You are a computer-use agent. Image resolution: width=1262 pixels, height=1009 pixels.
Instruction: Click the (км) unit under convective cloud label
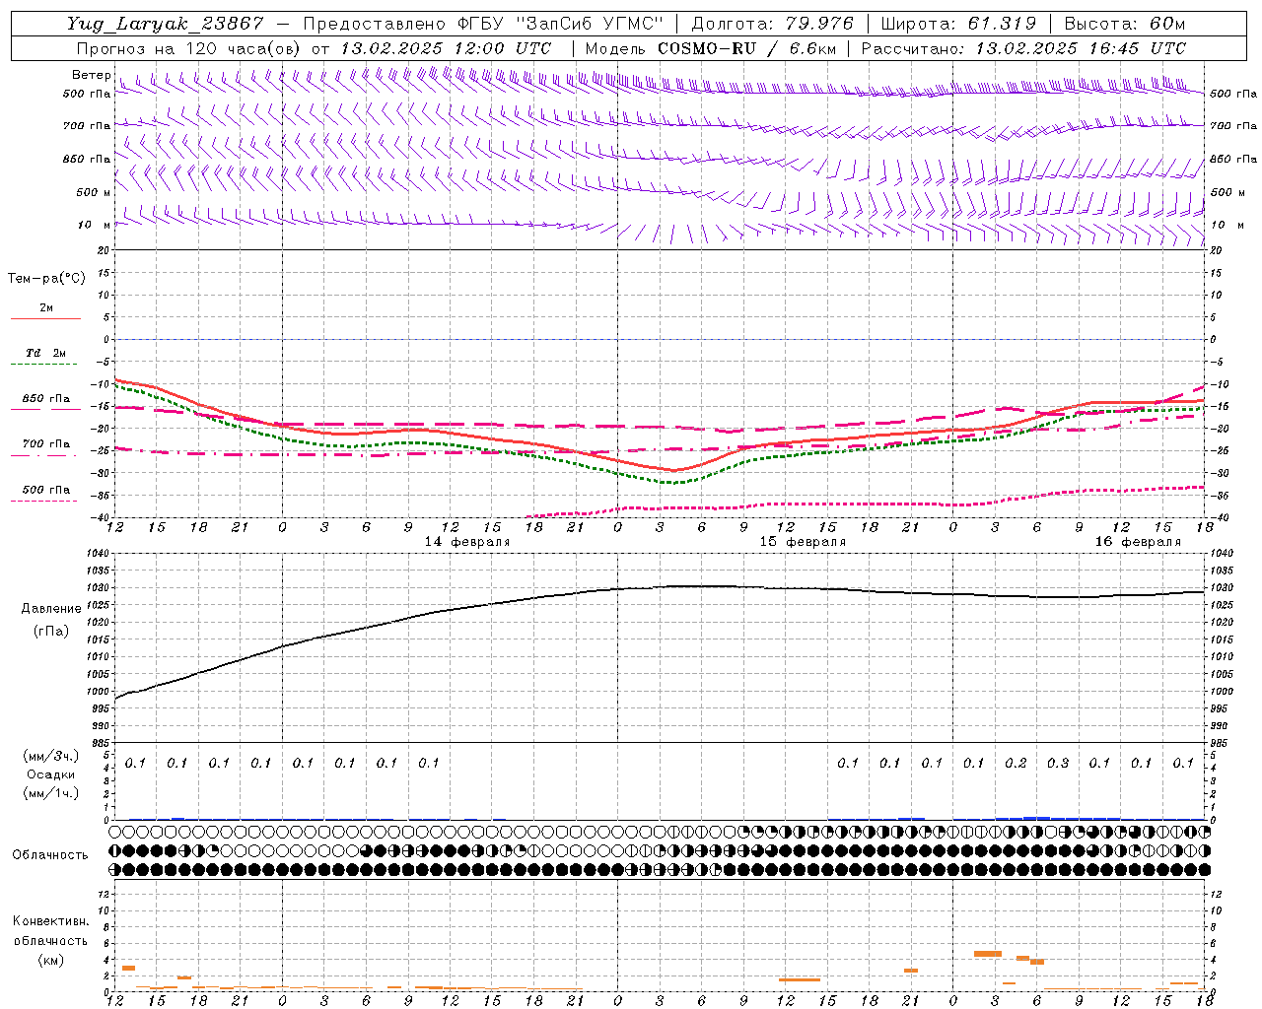[x=51, y=960]
